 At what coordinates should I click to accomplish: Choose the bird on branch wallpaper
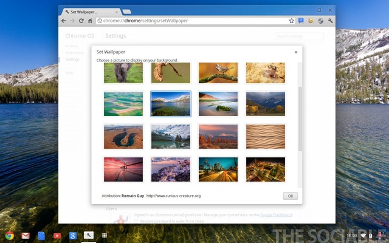tap(218, 73)
